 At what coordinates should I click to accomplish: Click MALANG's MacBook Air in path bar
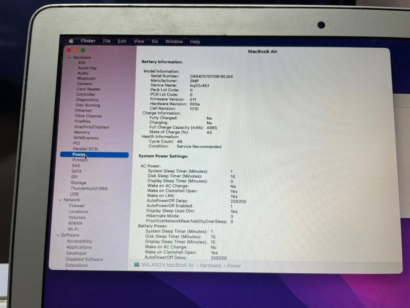tap(168, 265)
